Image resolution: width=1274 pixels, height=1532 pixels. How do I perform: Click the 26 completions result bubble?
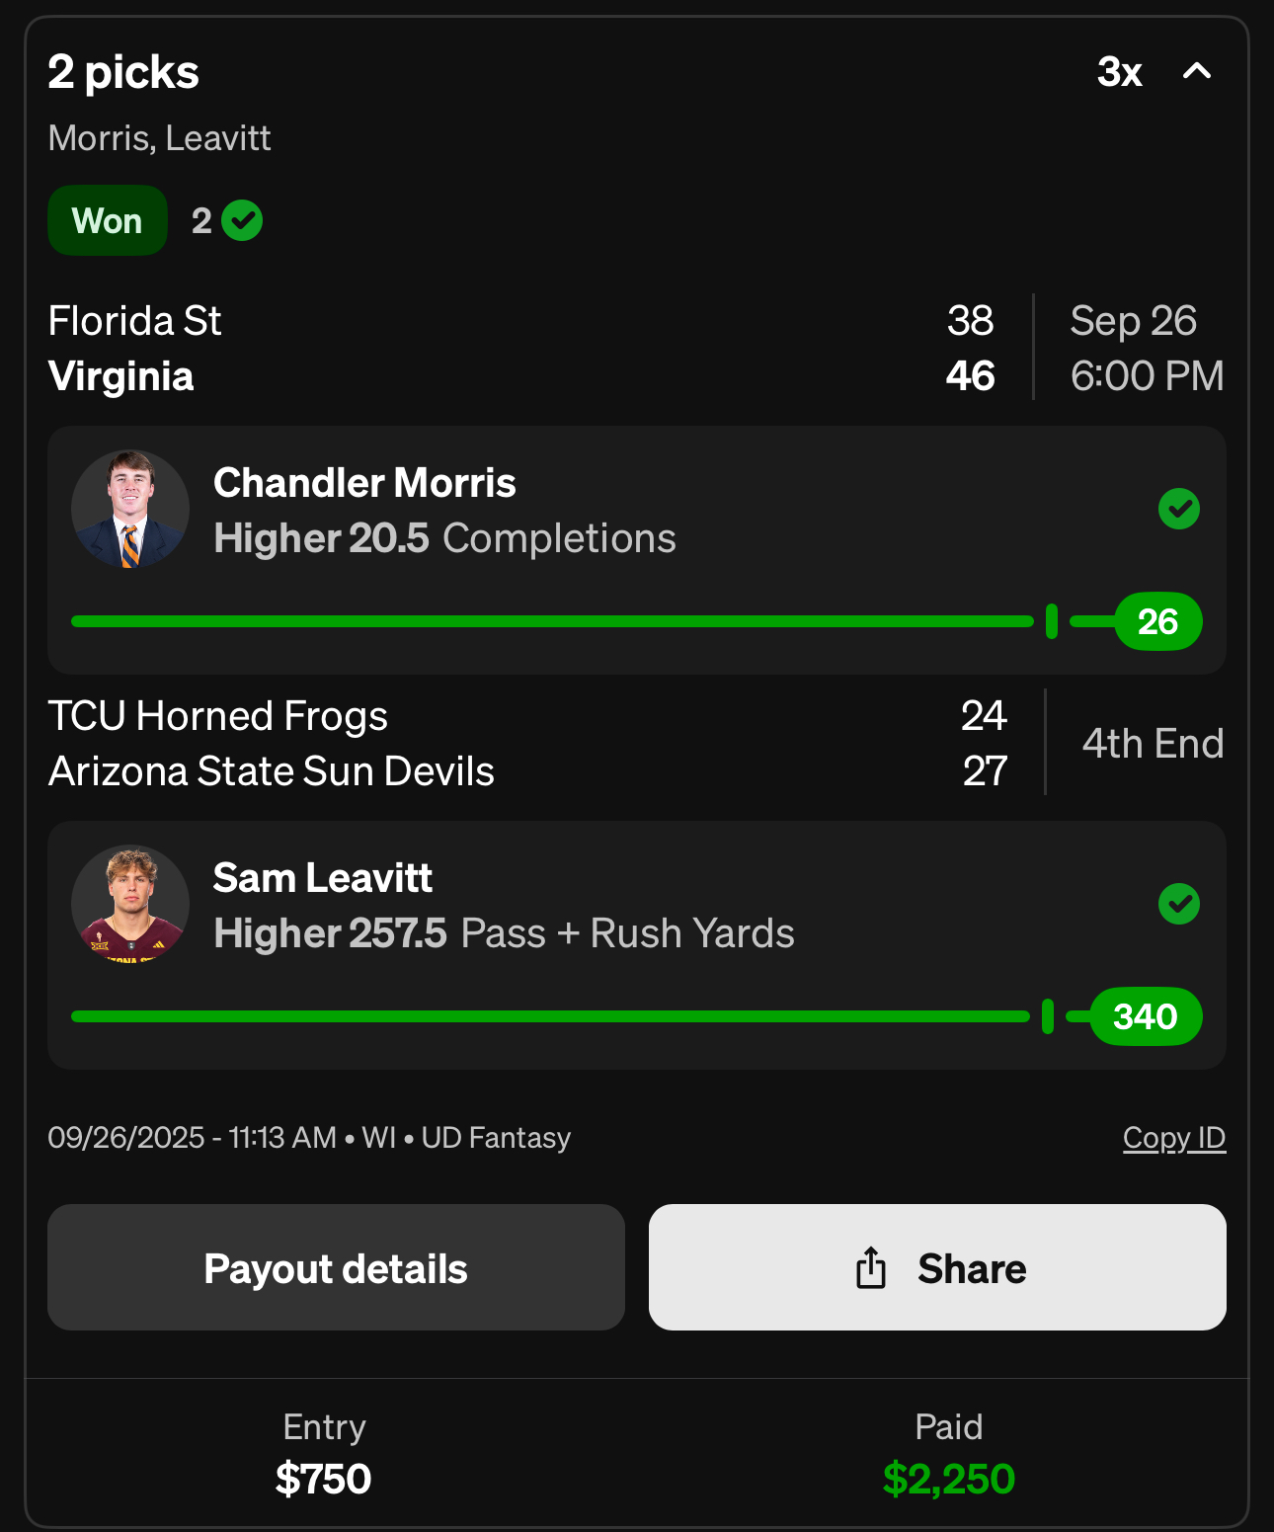click(1157, 621)
